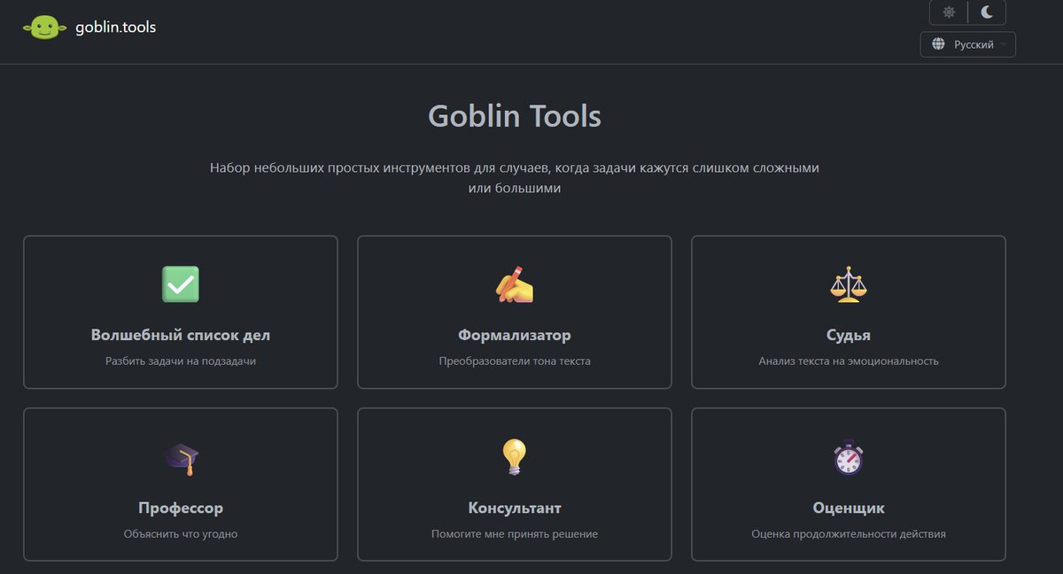Click the 'Набор небольших простых инструментов' intro text
Image resolution: width=1063 pixels, height=574 pixels.
[515, 178]
